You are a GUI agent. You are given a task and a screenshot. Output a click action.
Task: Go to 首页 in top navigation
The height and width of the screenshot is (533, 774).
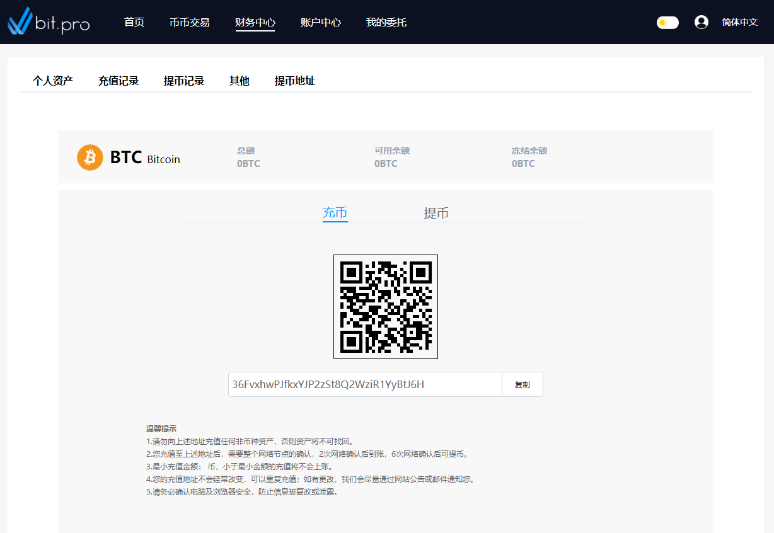pos(134,22)
